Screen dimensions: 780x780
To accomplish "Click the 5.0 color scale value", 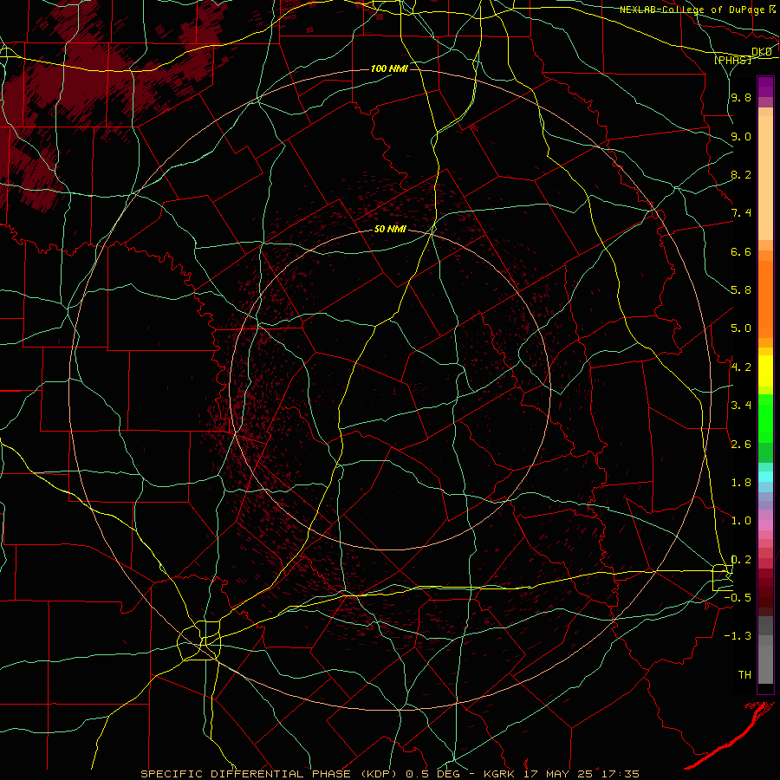I will 741,328.
